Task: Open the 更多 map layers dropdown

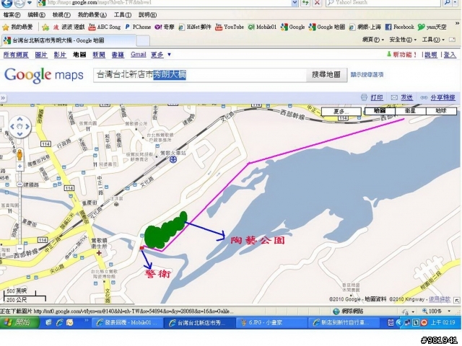Action: 341,111
